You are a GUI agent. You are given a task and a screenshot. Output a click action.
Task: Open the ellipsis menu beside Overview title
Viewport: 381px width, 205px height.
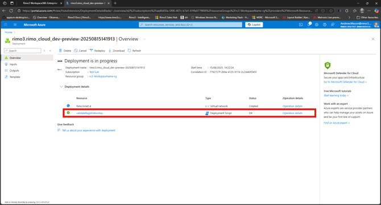[144, 39]
